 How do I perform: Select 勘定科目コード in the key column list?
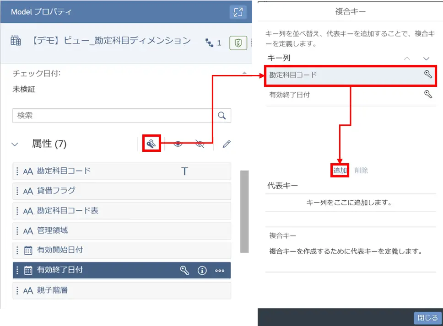tap(351, 75)
